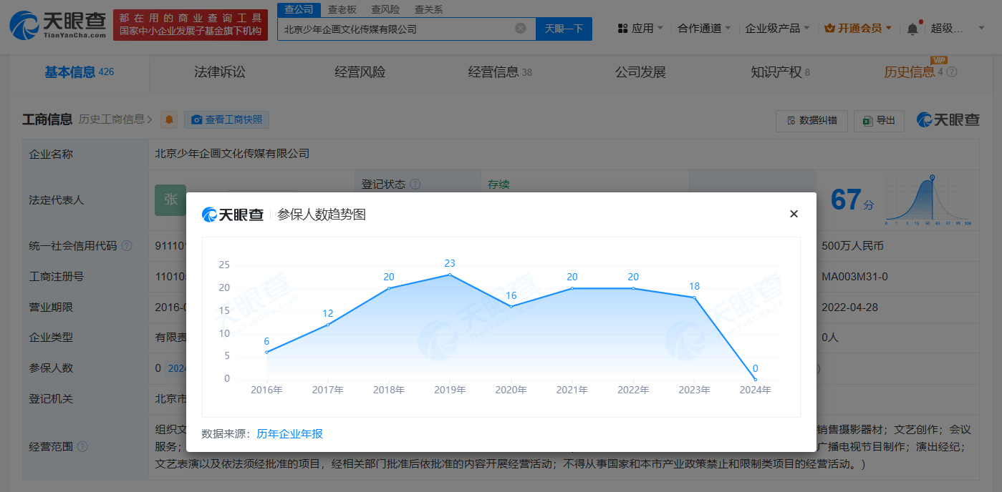Switch to the 基本信息 section tab
1002x492 pixels.
click(x=79, y=72)
